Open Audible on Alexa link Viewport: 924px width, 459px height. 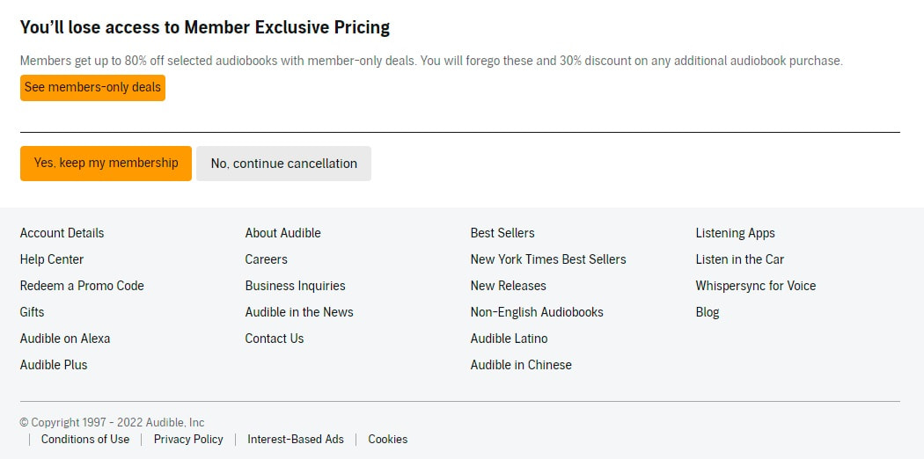point(65,339)
